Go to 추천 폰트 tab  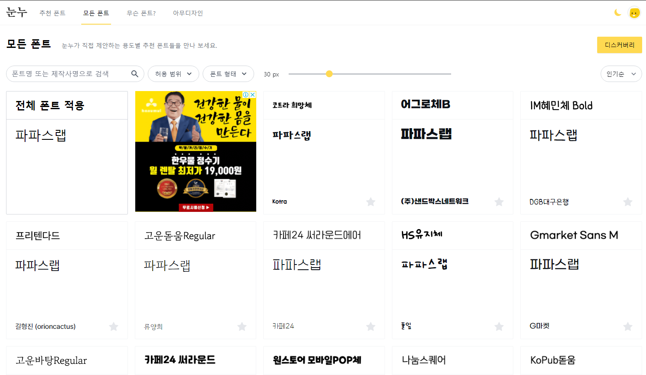coord(52,13)
